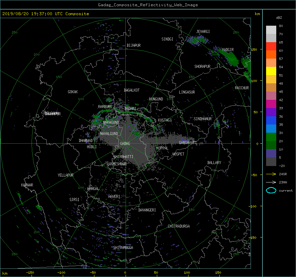Click the yellow 51-54 dBZ color swatch

click(x=271, y=71)
